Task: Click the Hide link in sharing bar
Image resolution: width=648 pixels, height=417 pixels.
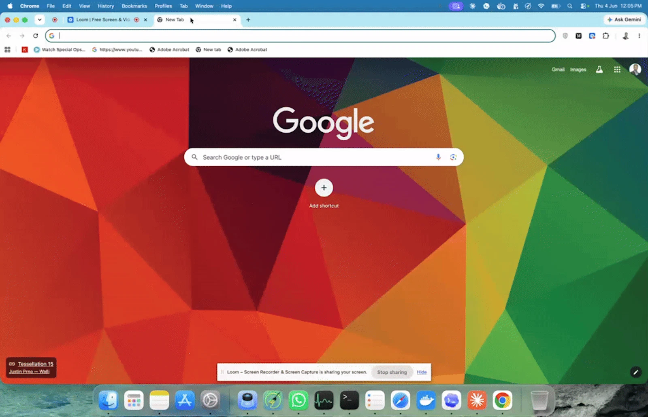Action: 422,372
